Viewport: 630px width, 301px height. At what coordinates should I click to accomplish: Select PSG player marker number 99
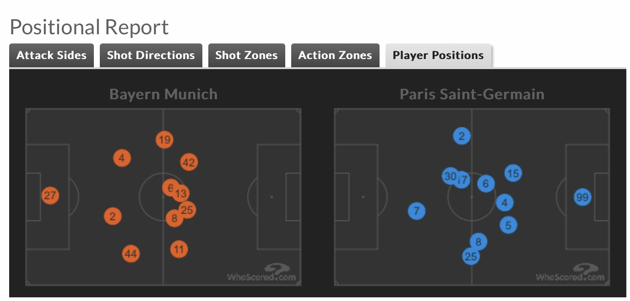(582, 198)
